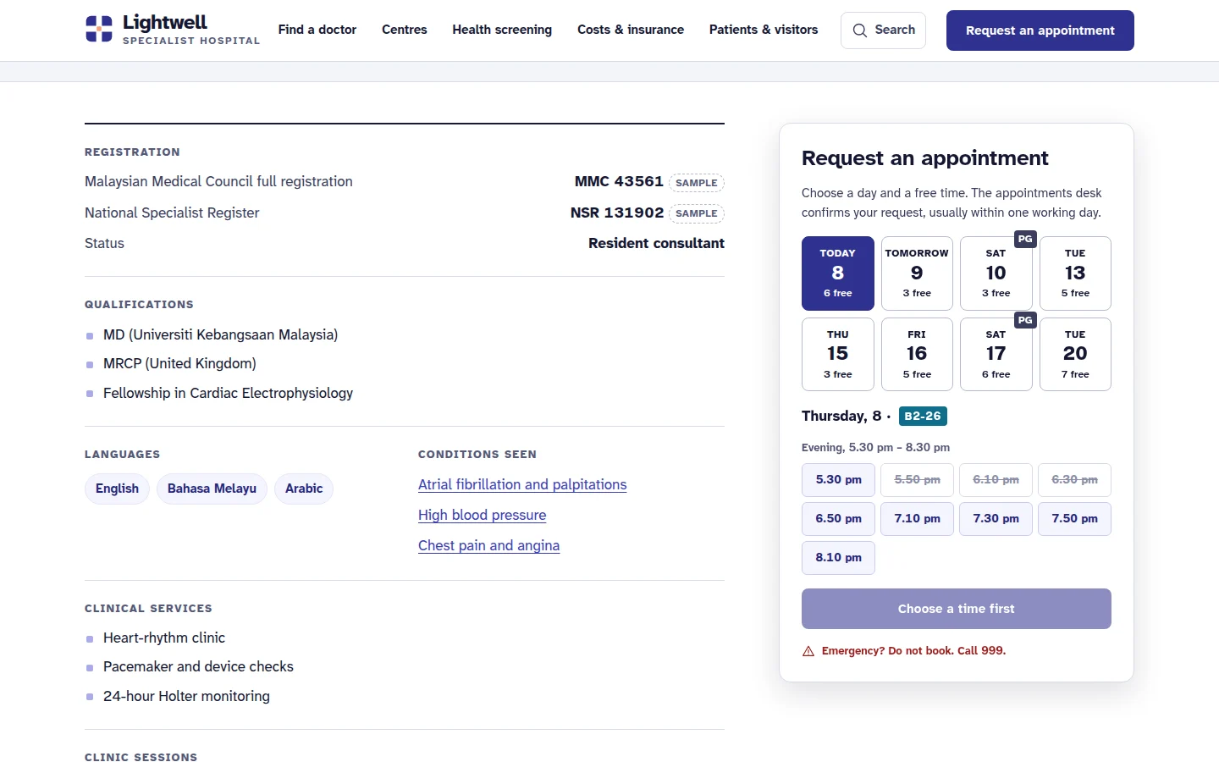Click the Bahasa Melayu language chip

pyautogui.click(x=212, y=489)
